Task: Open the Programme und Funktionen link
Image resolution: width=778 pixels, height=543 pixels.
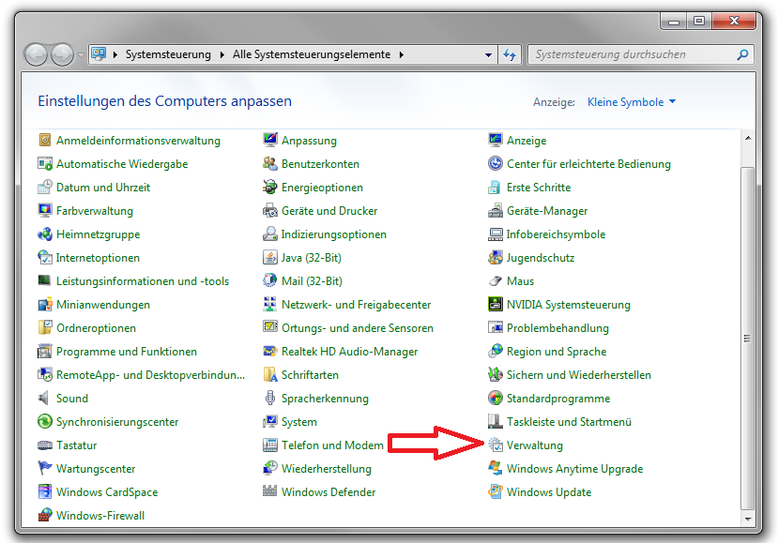Action: pos(127,351)
